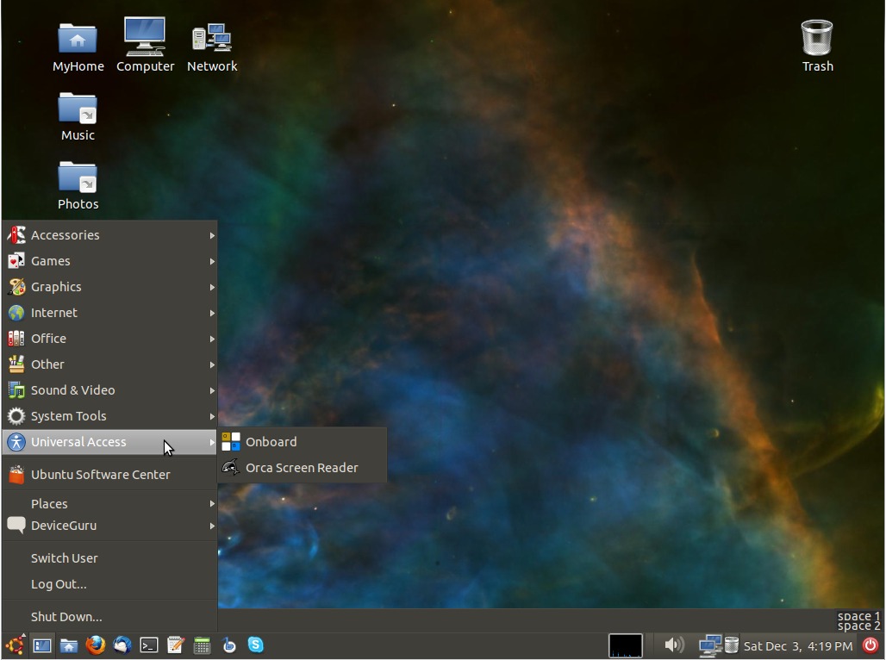Click the clock showing Sat Dec 3, 4:19 PM
This screenshot has height=660, width=886.
[x=798, y=646]
